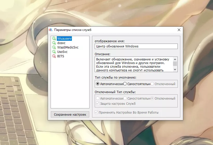The image size is (213, 145).
Task: Toggle Применять Настройки Во Время Работы checkbox
Action: point(97,112)
